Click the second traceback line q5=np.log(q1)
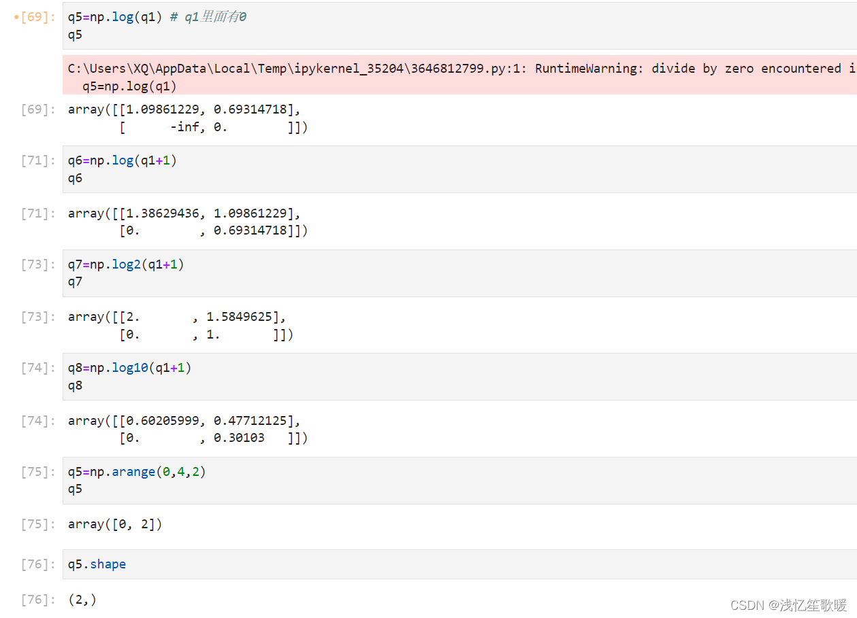Viewport: 857px width, 618px height. tap(129, 86)
